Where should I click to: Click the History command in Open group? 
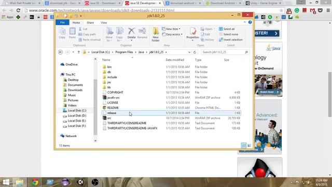coord(208,39)
